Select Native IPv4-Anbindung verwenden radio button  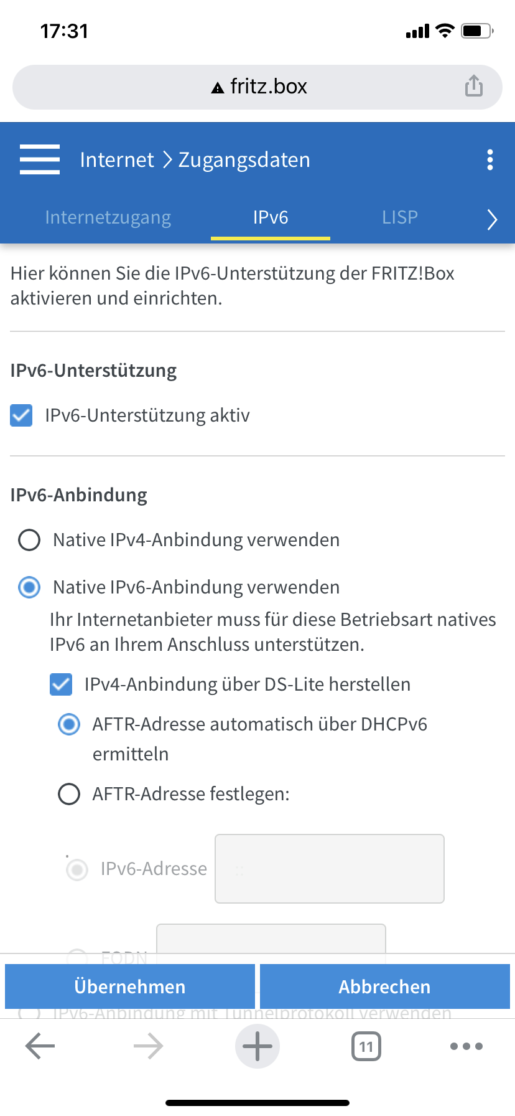(x=29, y=540)
